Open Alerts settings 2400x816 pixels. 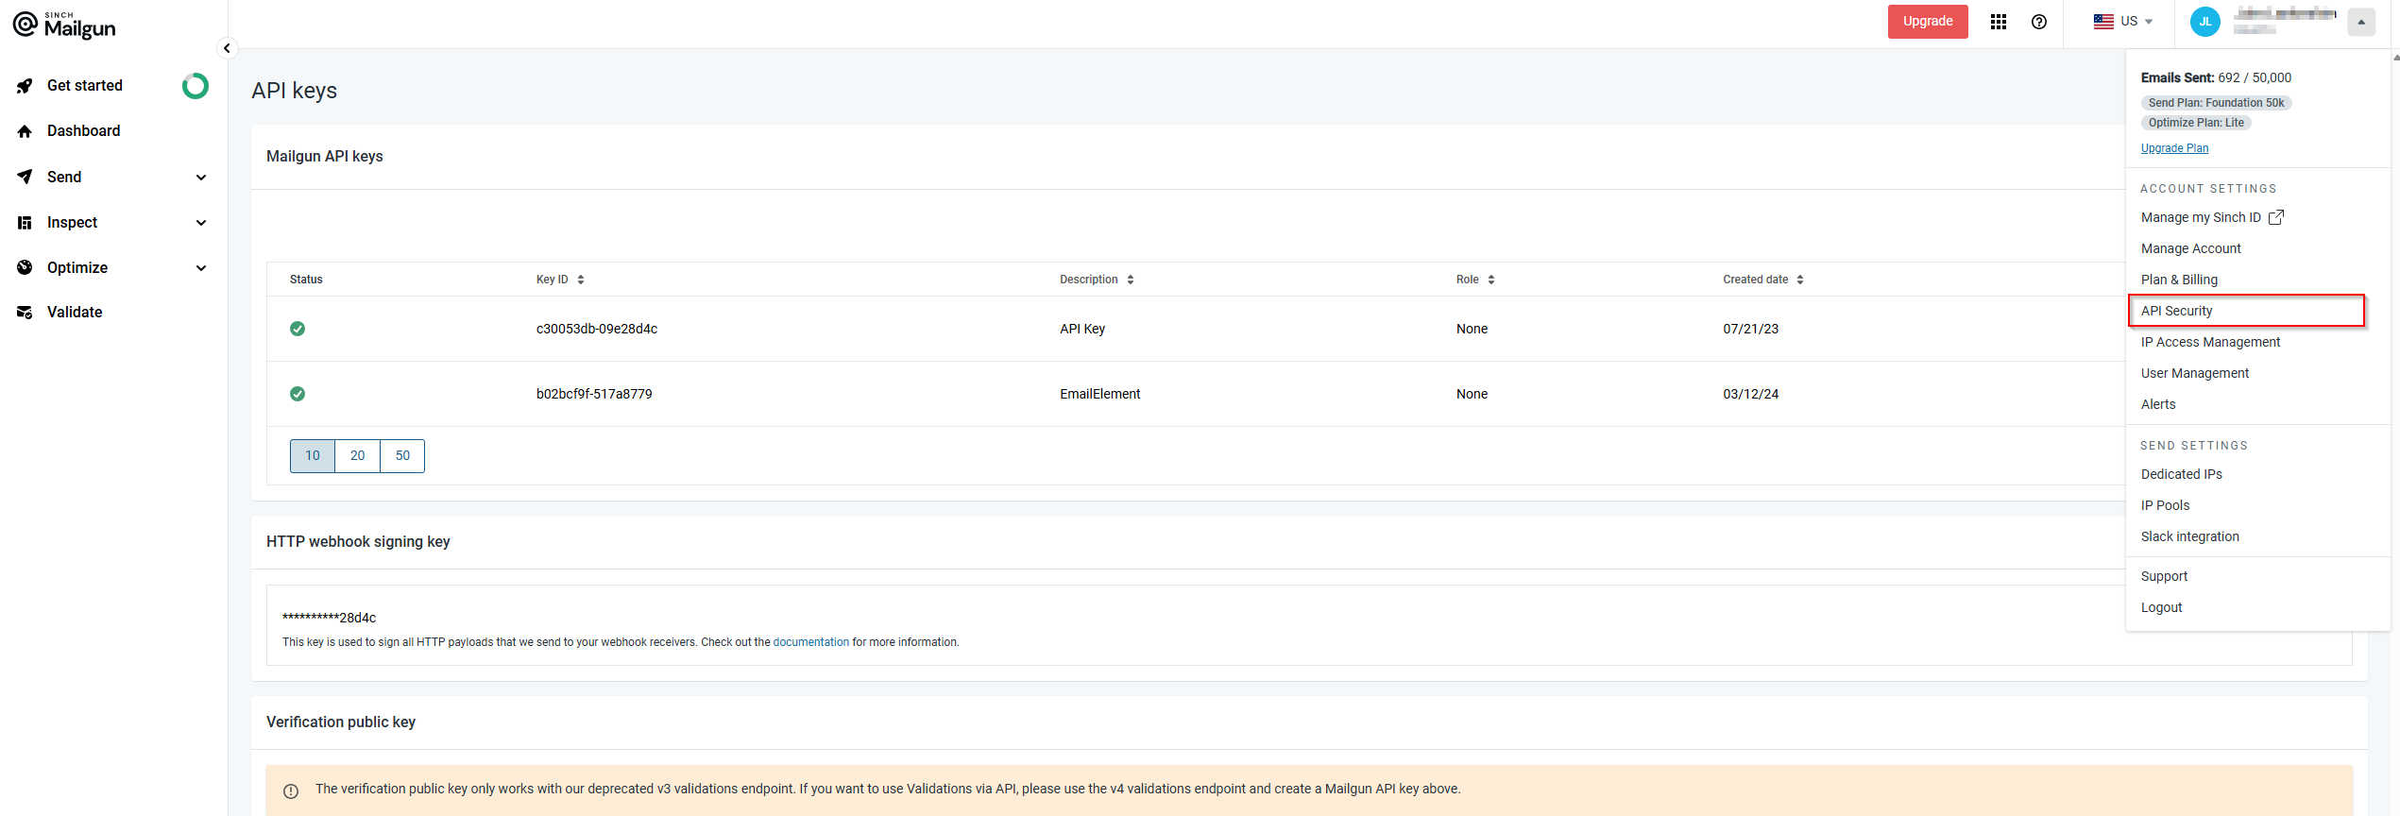coord(2158,404)
